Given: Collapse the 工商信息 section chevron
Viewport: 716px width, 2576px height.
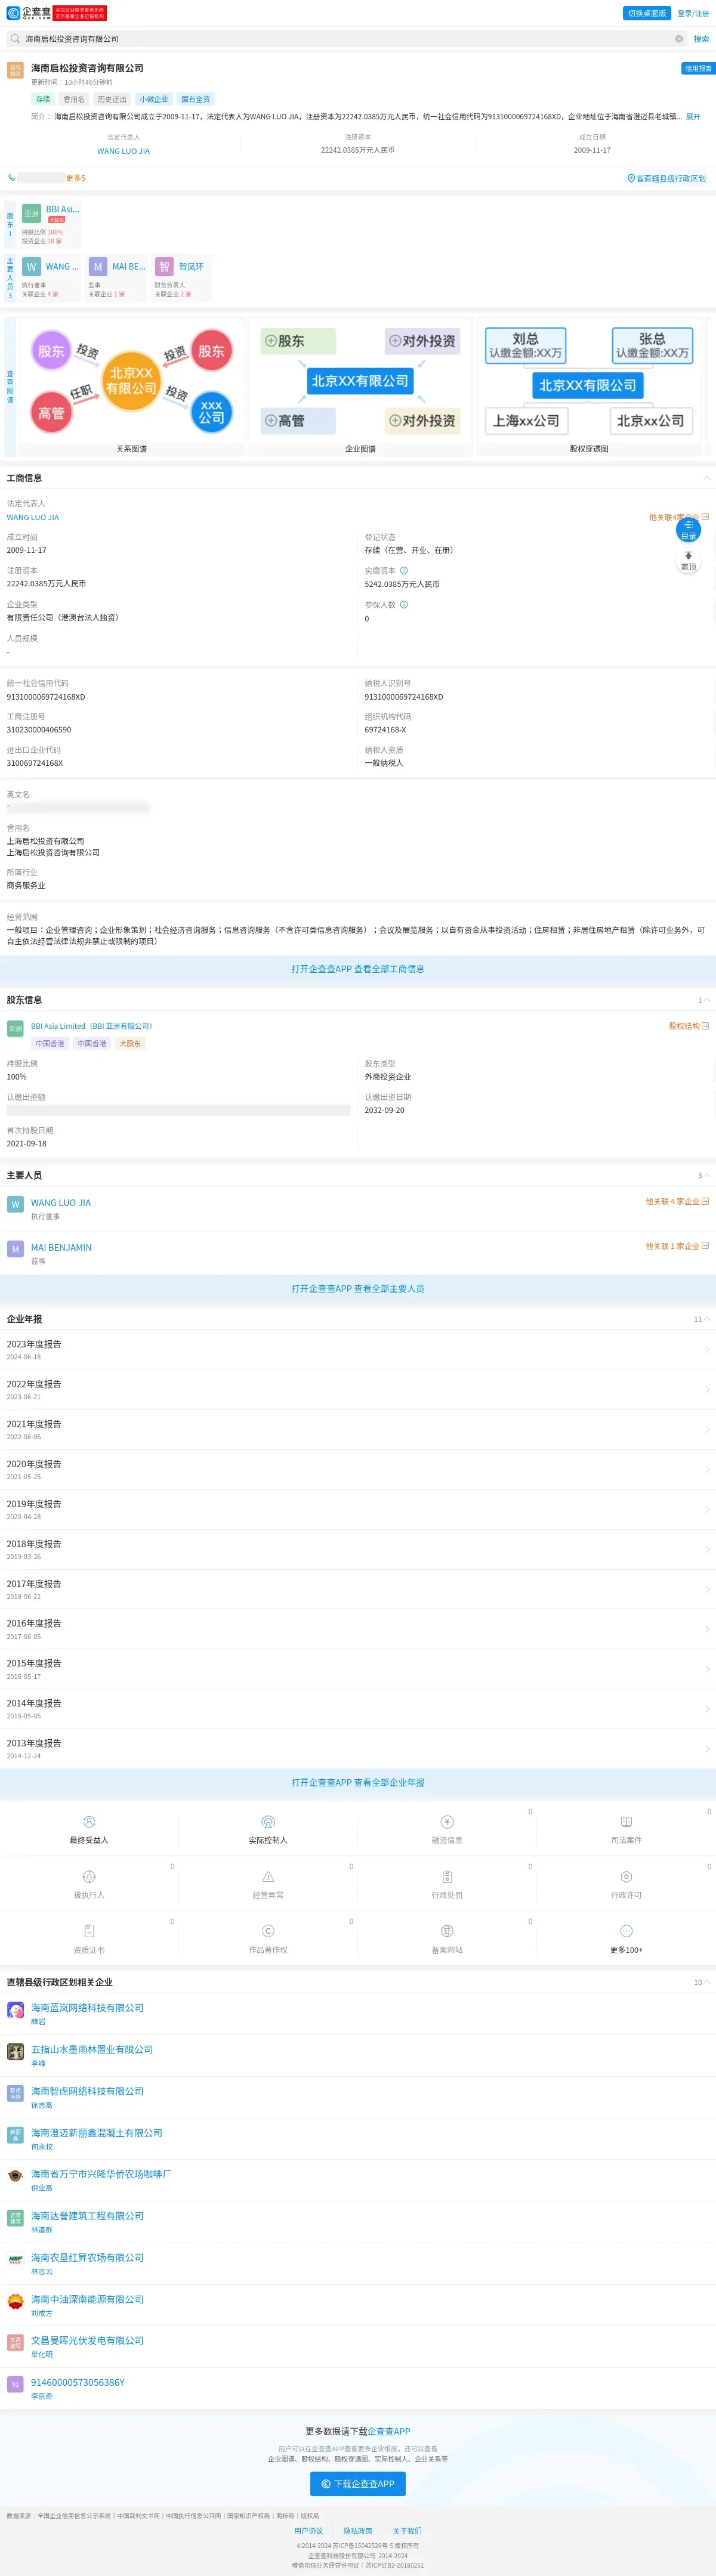Looking at the screenshot, I should coord(707,478).
